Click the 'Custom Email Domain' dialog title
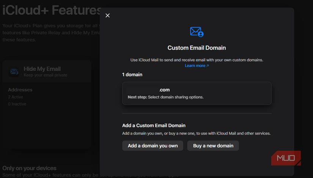This screenshot has height=178, width=313. point(197,48)
